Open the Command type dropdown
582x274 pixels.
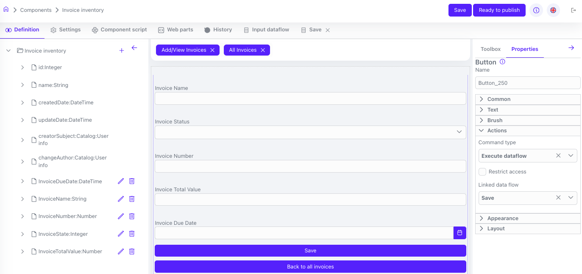coord(571,156)
